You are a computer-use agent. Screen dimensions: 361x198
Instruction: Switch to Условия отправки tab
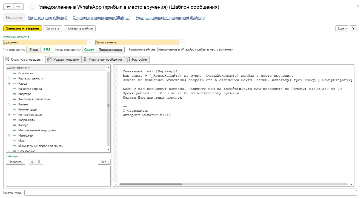coord(64,60)
